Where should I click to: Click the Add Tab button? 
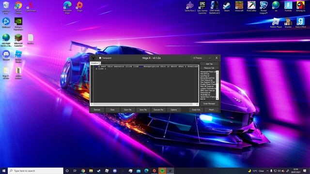click(x=209, y=64)
